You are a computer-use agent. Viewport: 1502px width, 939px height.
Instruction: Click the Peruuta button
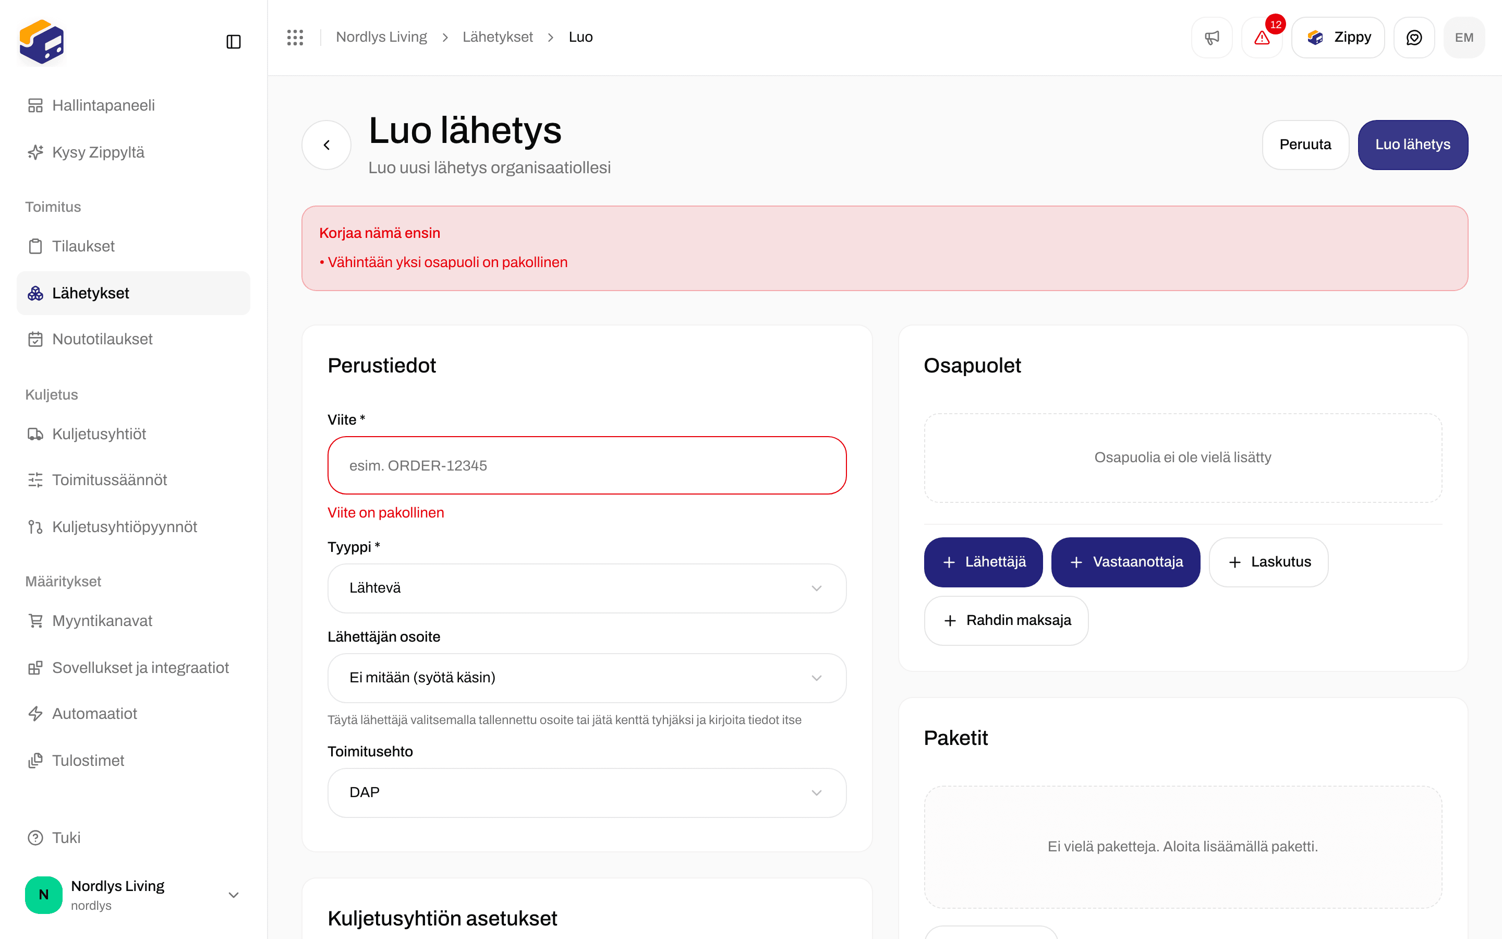point(1305,145)
